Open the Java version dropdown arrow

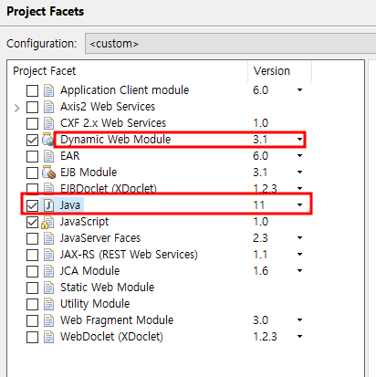(x=299, y=205)
